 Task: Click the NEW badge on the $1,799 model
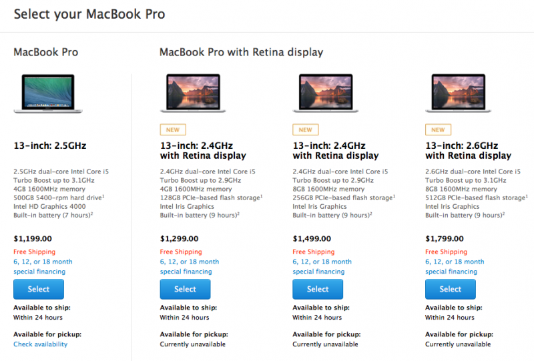[x=438, y=129]
